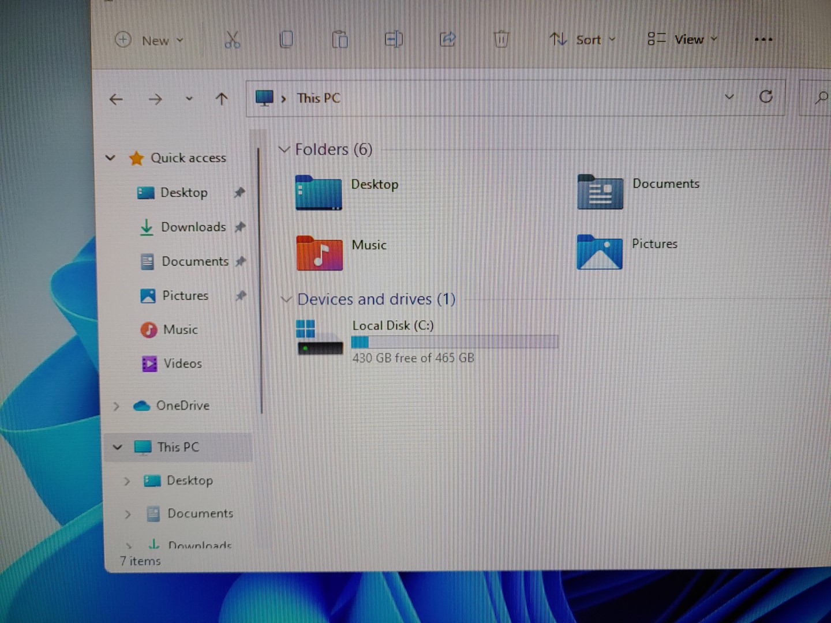Click the pin icon beside Quick access Documents

(241, 261)
